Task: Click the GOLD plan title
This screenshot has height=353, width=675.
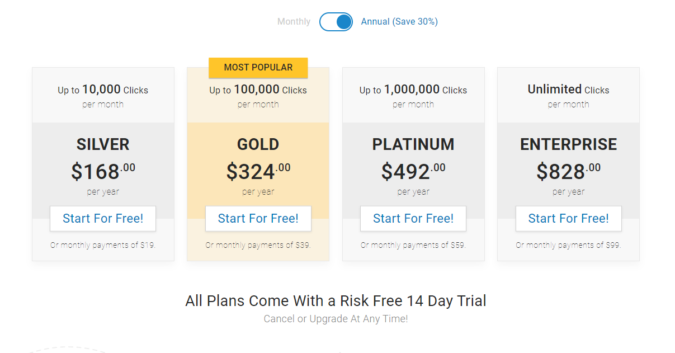Action: (x=258, y=144)
